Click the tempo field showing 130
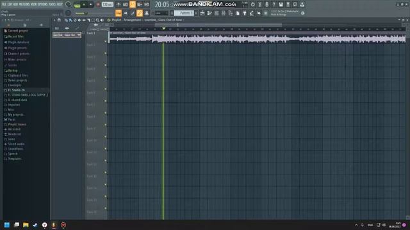The image size is (410, 230). (107, 4)
